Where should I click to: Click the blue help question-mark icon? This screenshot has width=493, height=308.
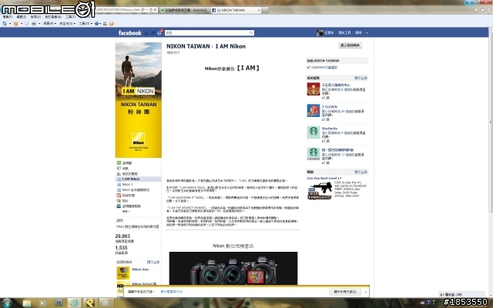96,24
